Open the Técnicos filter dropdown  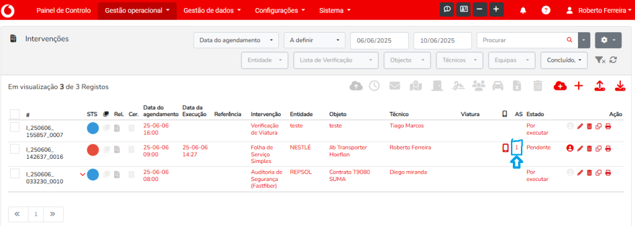pos(460,60)
